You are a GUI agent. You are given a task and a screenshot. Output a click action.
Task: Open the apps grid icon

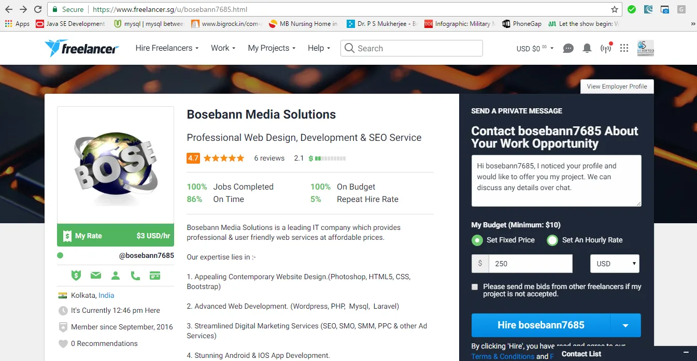pyautogui.click(x=624, y=48)
